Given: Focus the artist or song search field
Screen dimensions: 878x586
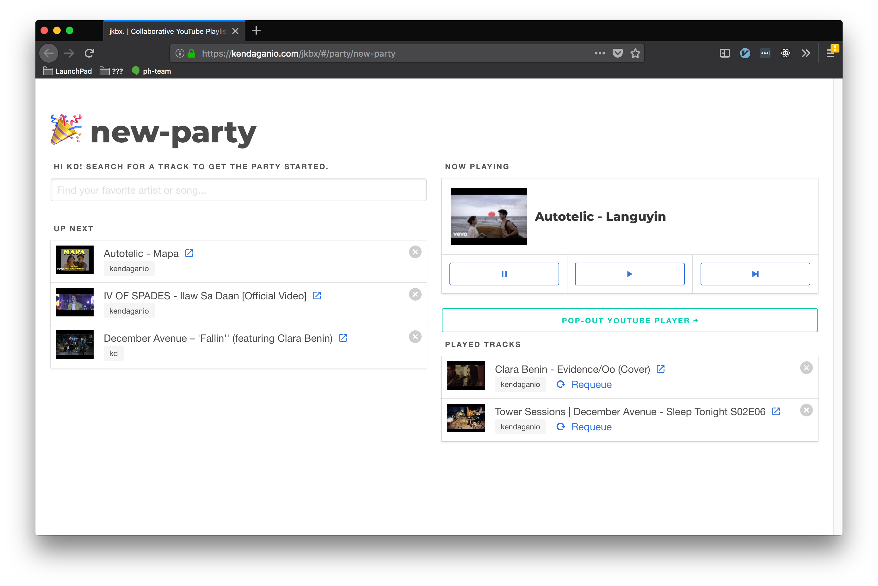Looking at the screenshot, I should [x=238, y=190].
